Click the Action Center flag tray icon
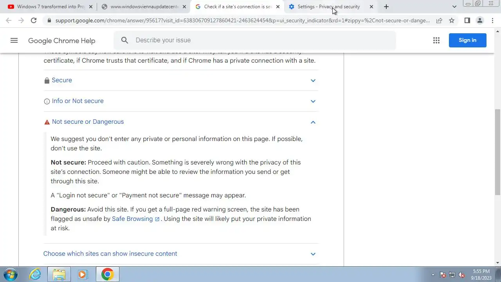 coord(443,275)
